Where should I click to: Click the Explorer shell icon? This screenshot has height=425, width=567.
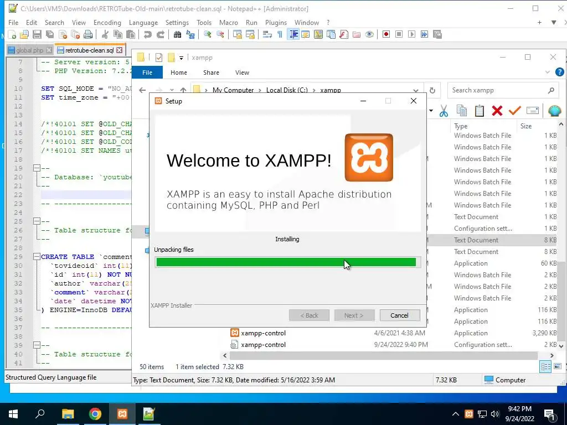click(554, 111)
